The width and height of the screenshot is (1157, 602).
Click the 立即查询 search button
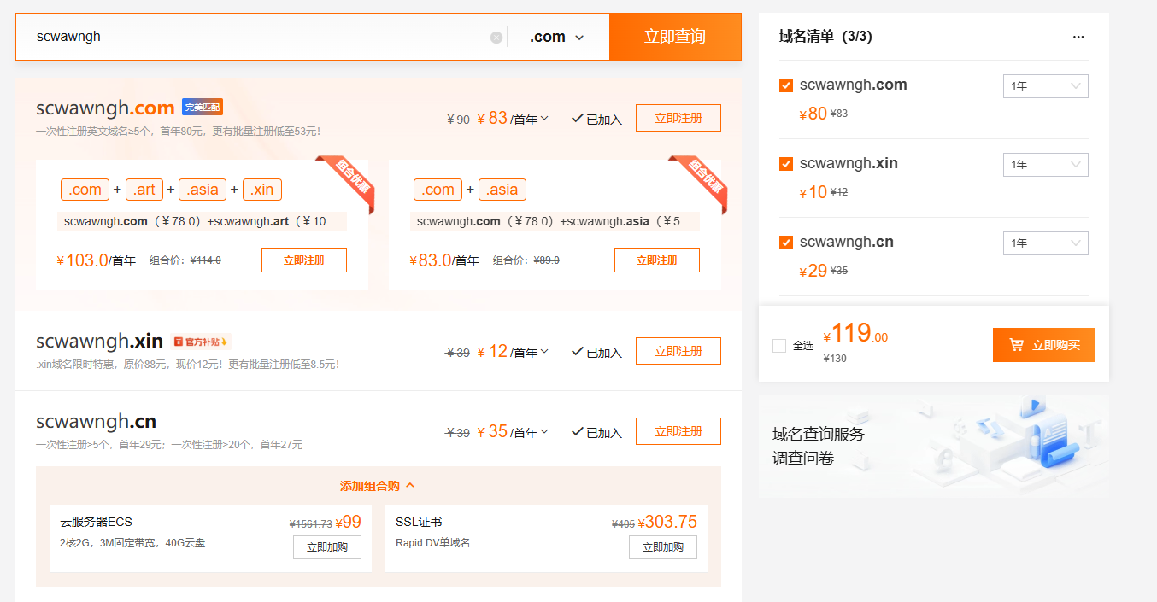675,37
